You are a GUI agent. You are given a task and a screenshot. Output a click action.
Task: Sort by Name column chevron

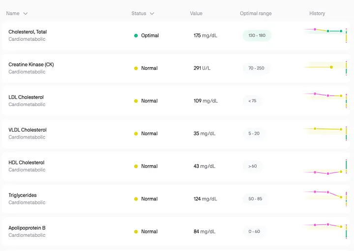pyautogui.click(x=26, y=14)
